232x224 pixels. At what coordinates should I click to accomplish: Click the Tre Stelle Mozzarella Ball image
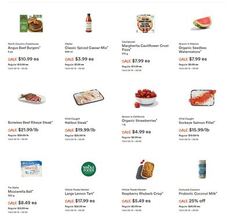click(31, 168)
